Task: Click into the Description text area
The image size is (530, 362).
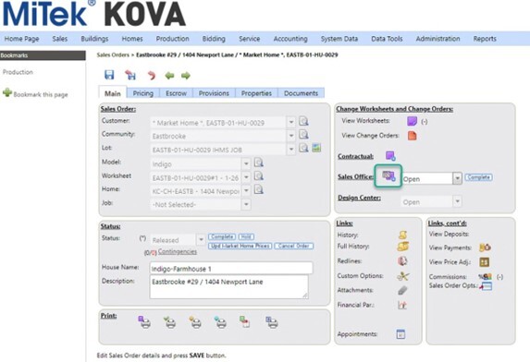Action: (228, 287)
